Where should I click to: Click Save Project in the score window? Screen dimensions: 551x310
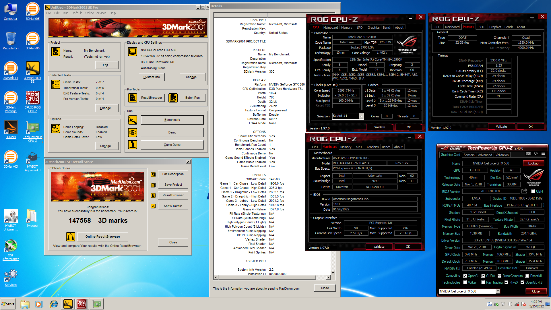coord(173,185)
